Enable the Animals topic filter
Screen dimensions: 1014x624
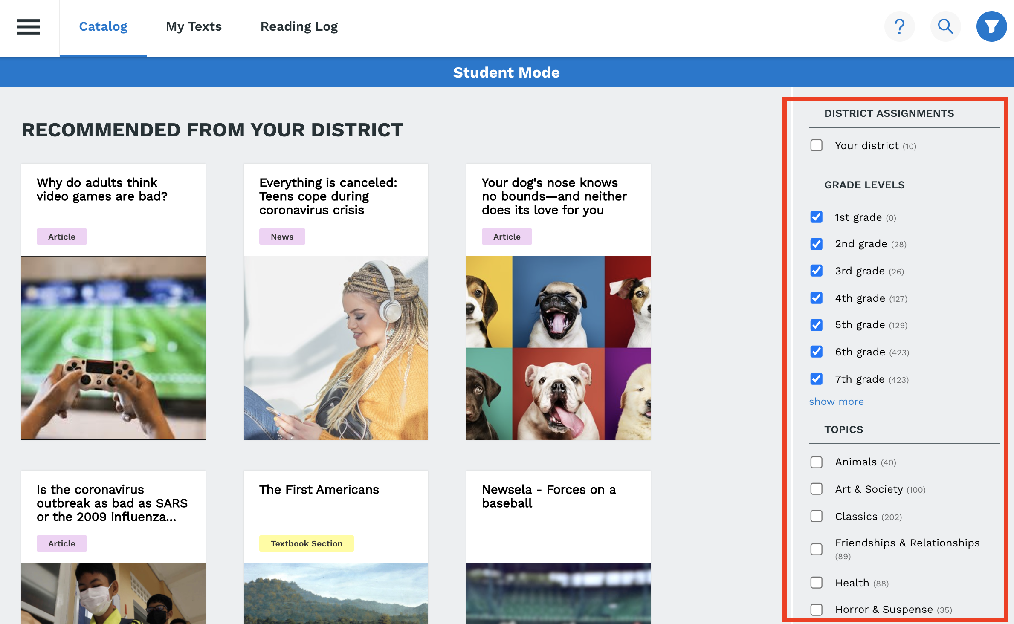pyautogui.click(x=816, y=462)
